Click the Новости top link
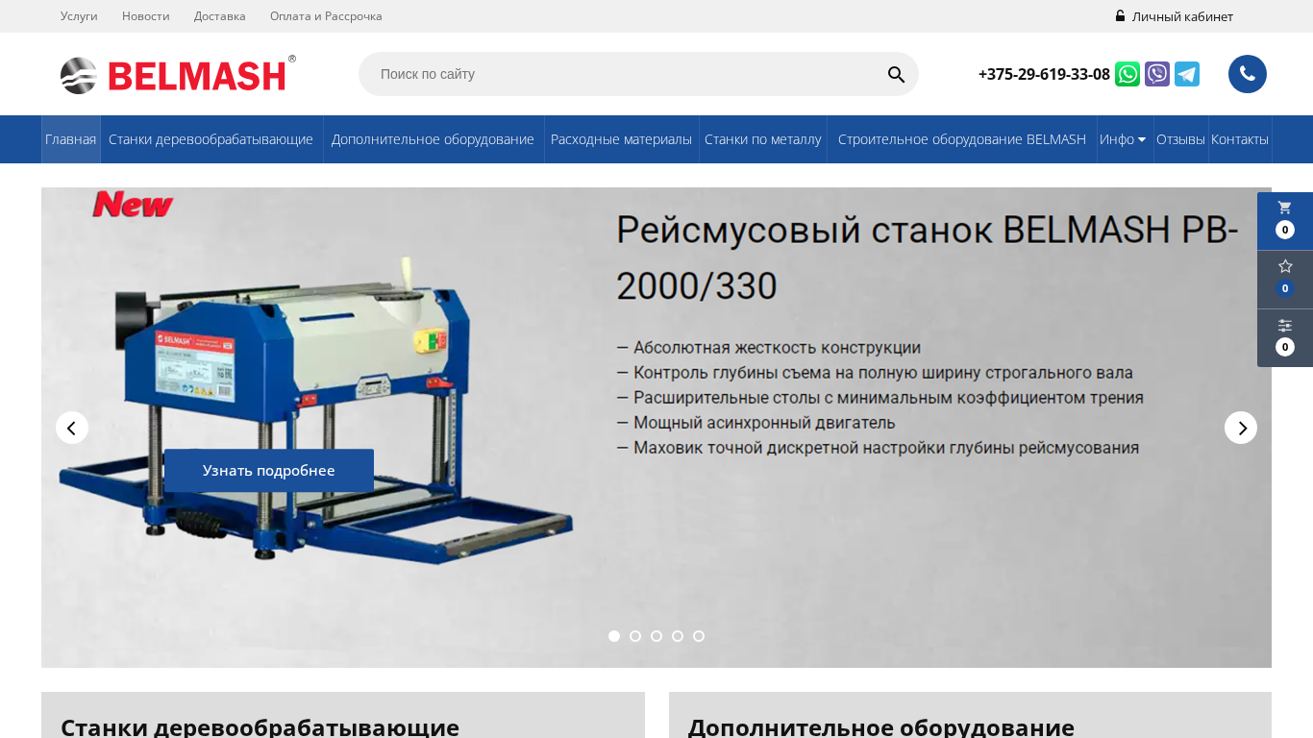 pos(146,16)
